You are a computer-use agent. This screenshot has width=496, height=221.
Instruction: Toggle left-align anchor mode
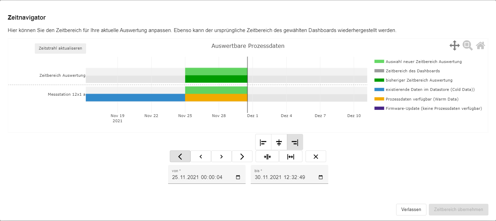coord(263,142)
